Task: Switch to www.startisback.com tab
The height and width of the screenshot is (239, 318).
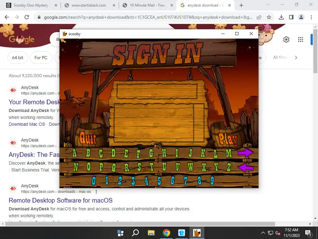Action: 89,5
